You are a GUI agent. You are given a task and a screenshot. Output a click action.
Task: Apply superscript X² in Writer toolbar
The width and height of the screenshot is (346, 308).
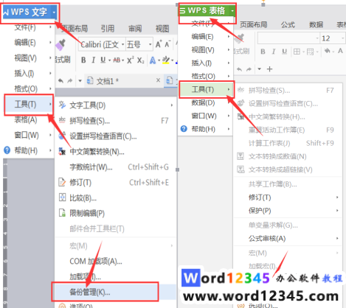(x=131, y=60)
